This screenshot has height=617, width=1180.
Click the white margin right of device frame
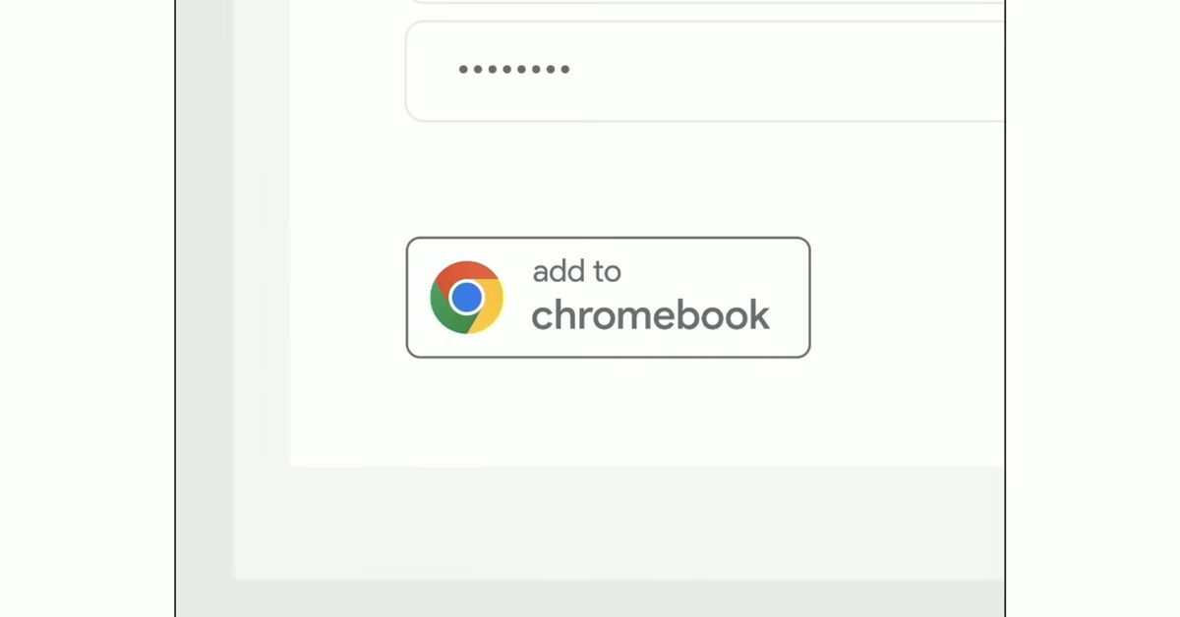(x=1093, y=308)
